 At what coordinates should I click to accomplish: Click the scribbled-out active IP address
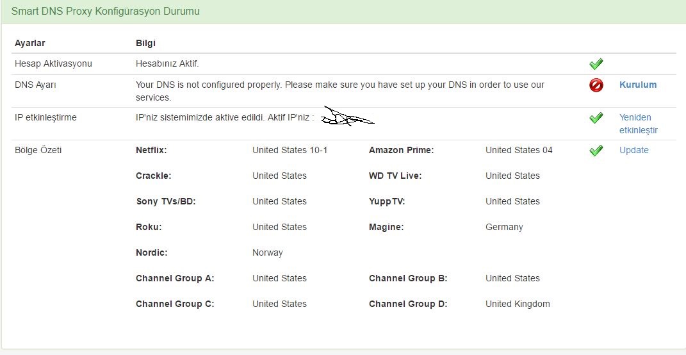(347, 117)
